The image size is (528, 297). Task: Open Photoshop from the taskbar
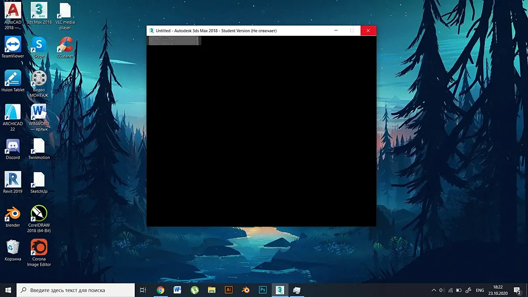click(x=263, y=290)
